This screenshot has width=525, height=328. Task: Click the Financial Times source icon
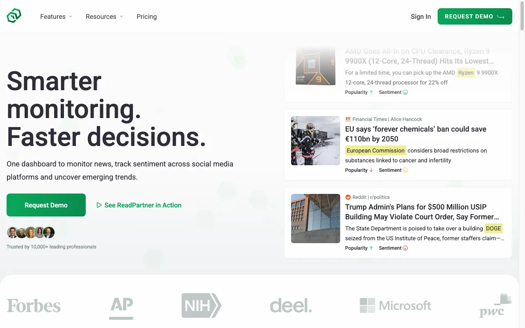tap(348, 119)
